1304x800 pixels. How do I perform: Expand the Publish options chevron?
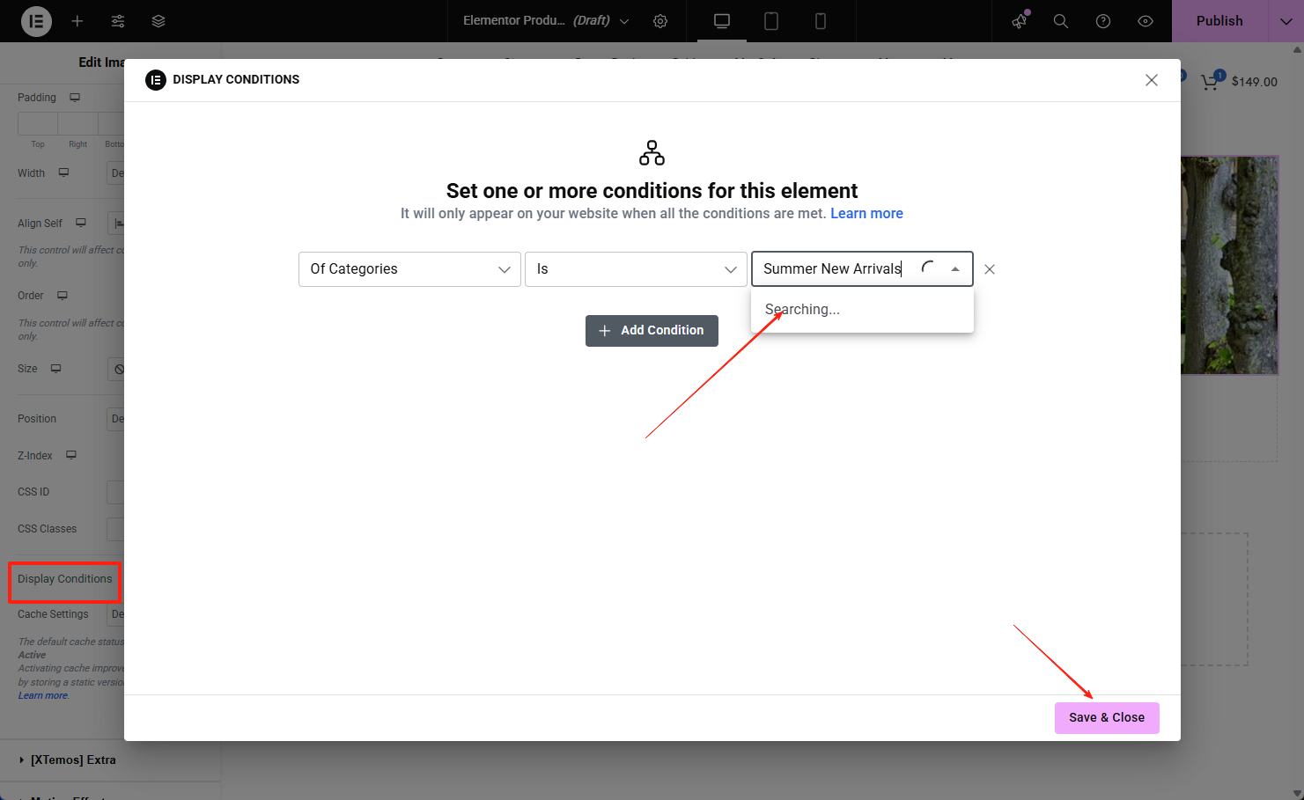click(x=1286, y=20)
